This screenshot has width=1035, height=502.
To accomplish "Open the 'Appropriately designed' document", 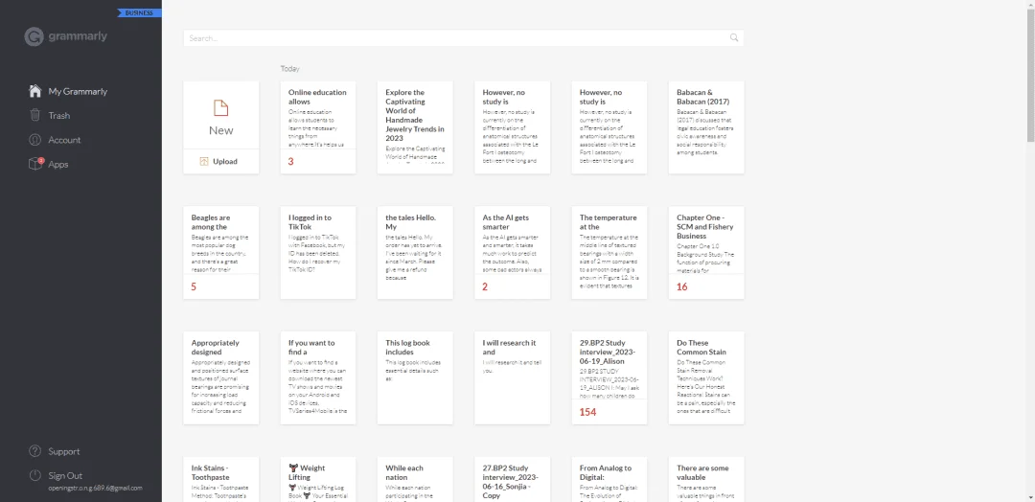I will [221, 378].
